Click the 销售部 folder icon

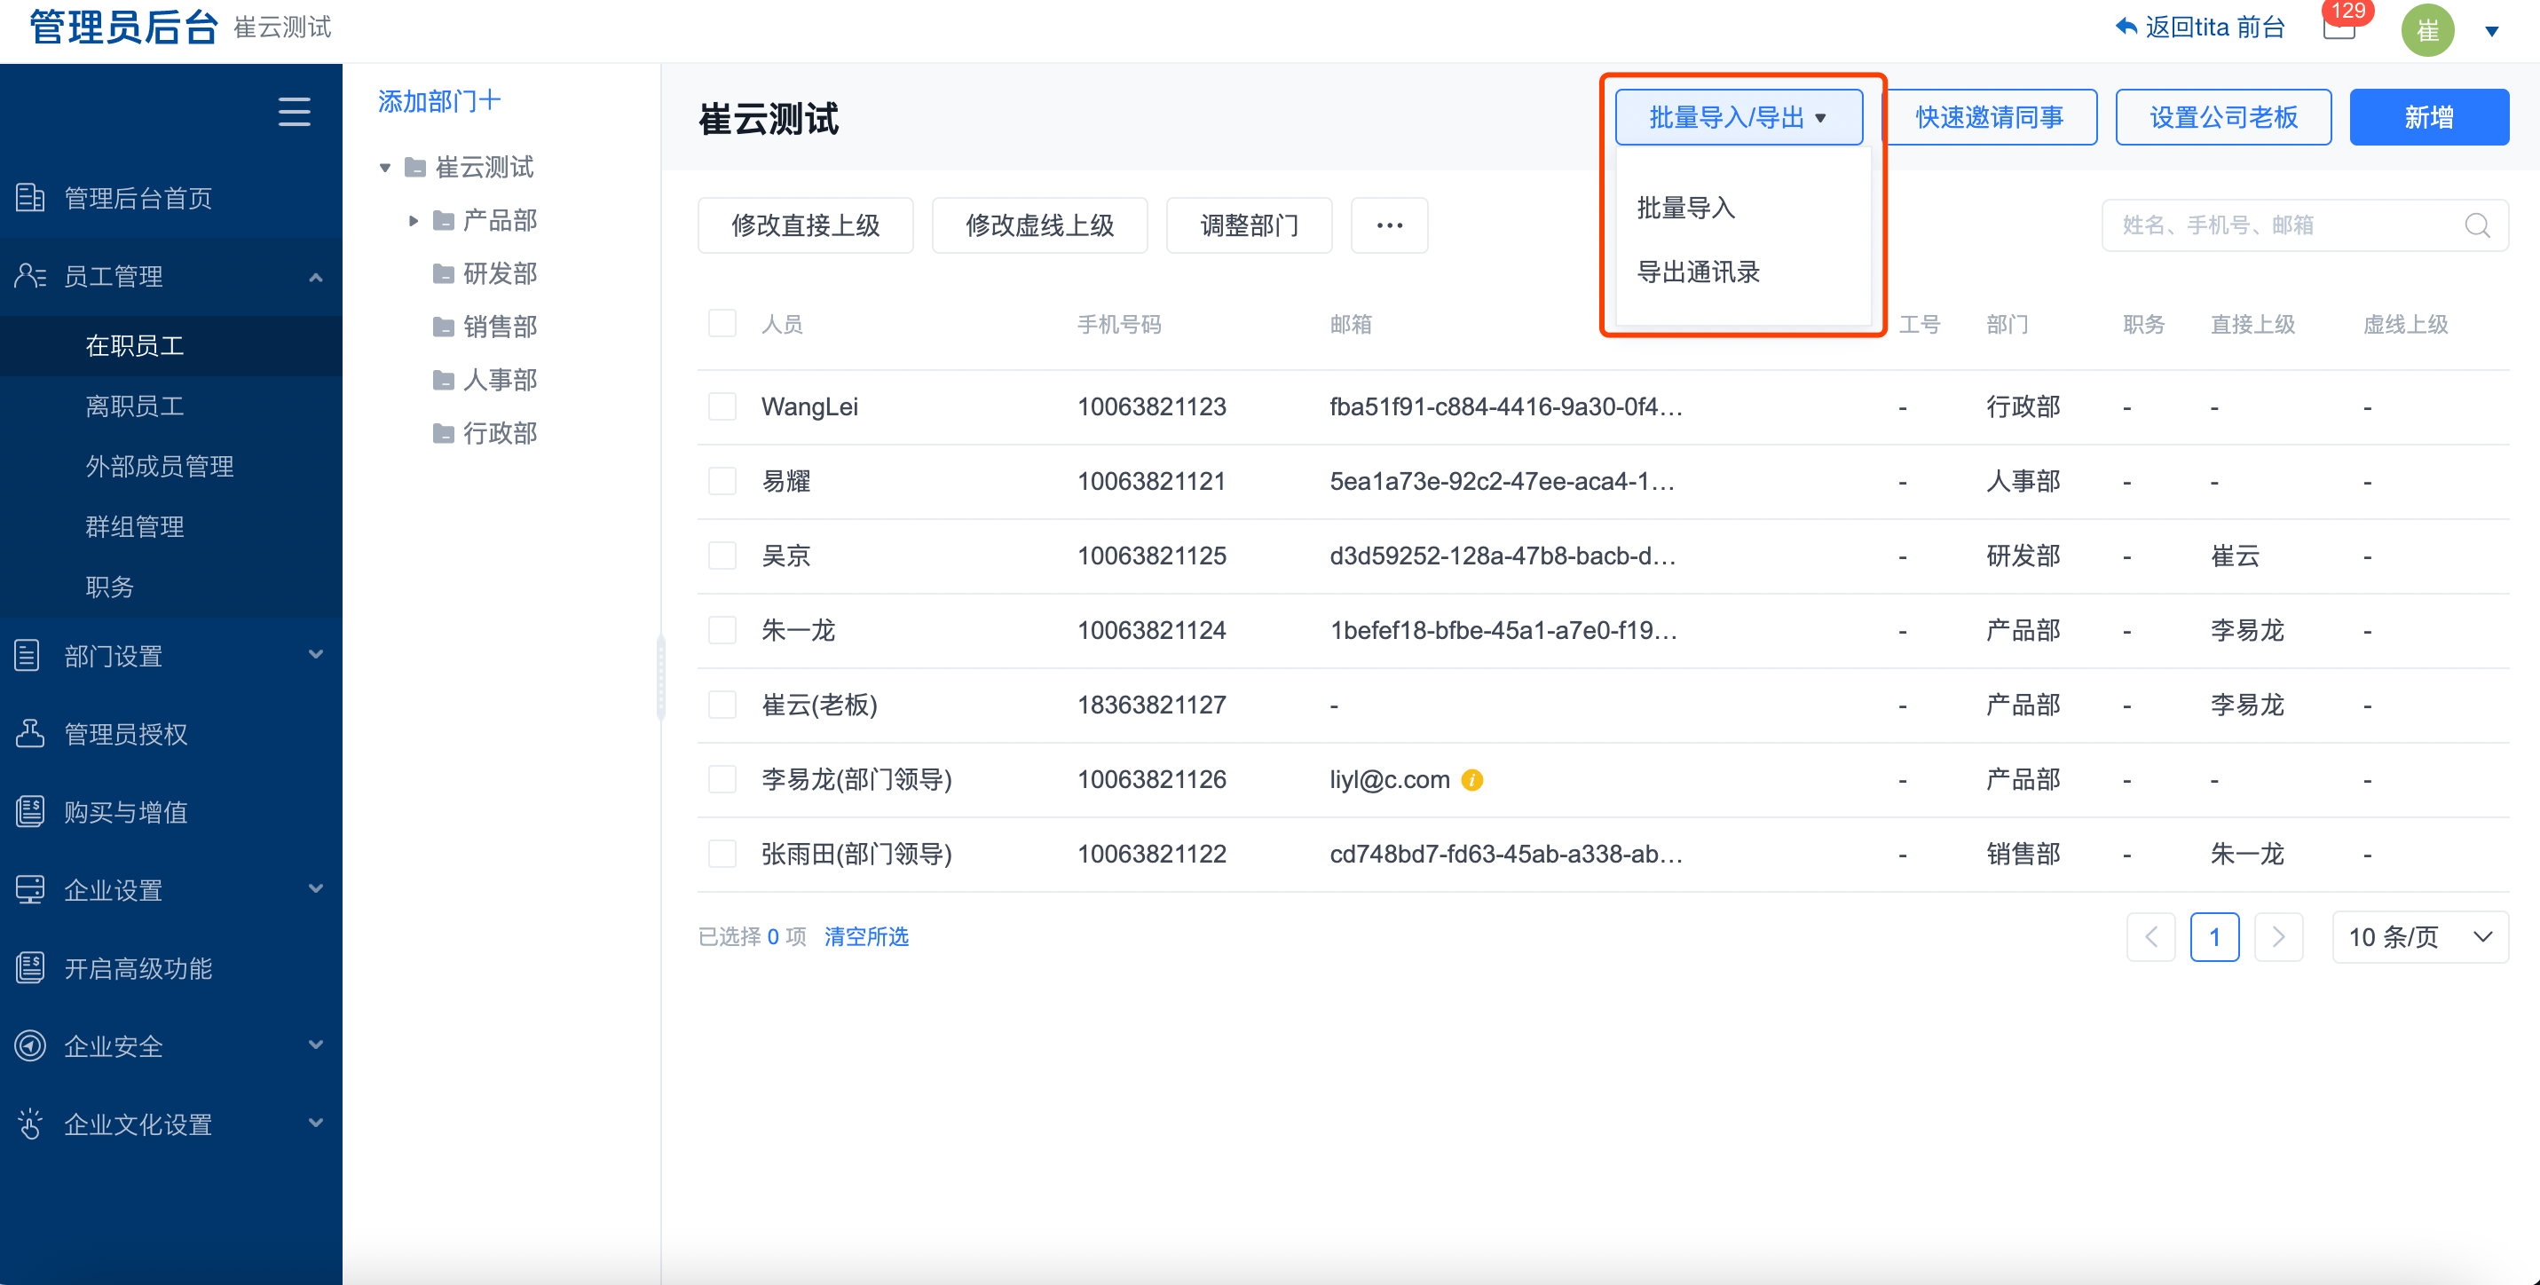[444, 327]
